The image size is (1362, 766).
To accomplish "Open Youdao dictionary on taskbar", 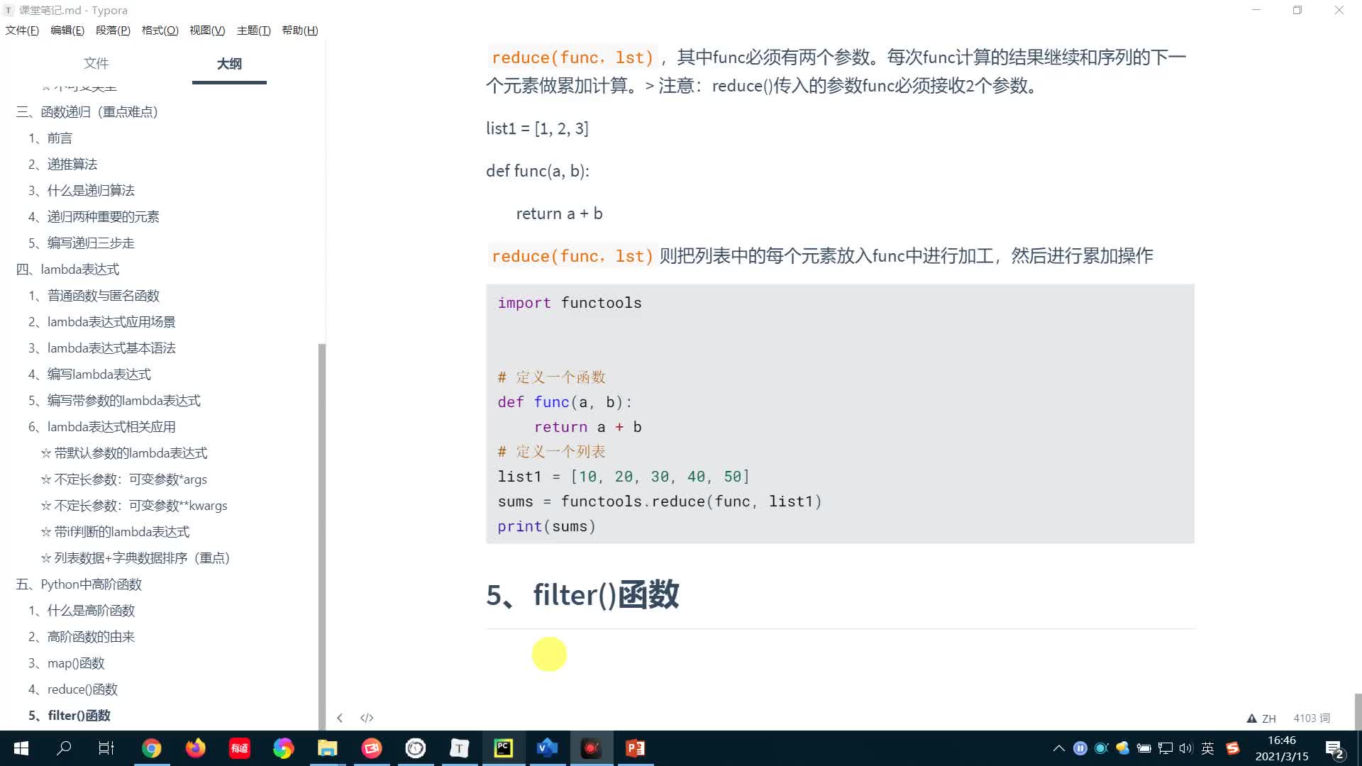I will click(240, 748).
